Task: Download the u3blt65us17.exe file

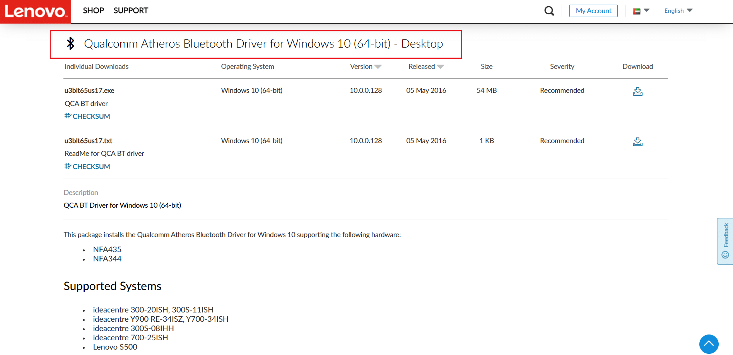Action: pos(637,91)
